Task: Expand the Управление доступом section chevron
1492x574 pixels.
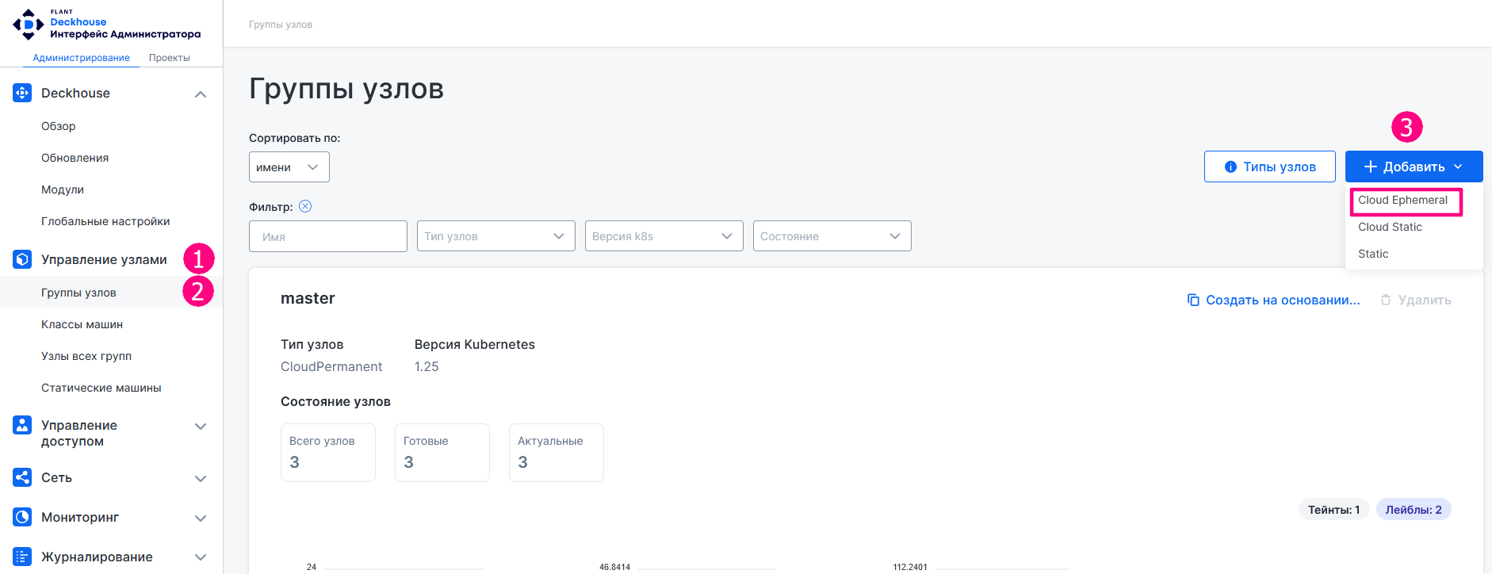Action: [x=201, y=427]
